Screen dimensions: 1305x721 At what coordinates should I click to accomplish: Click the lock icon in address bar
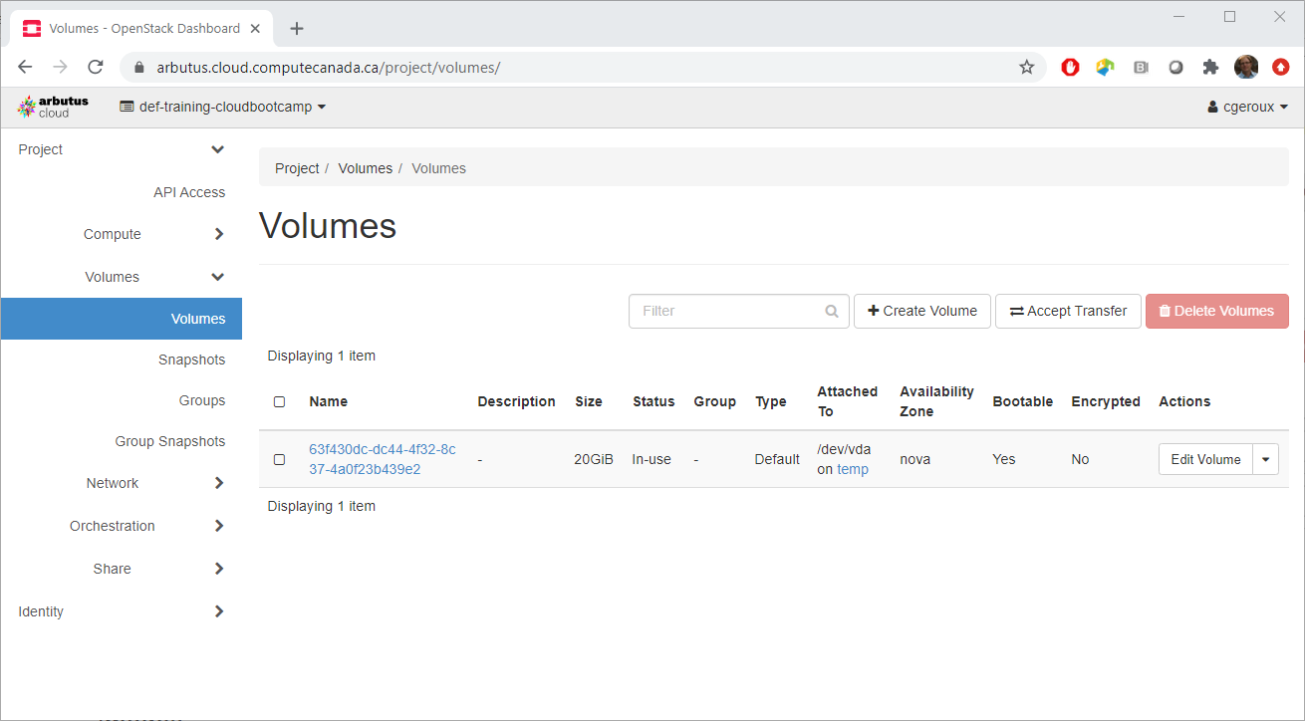138,68
